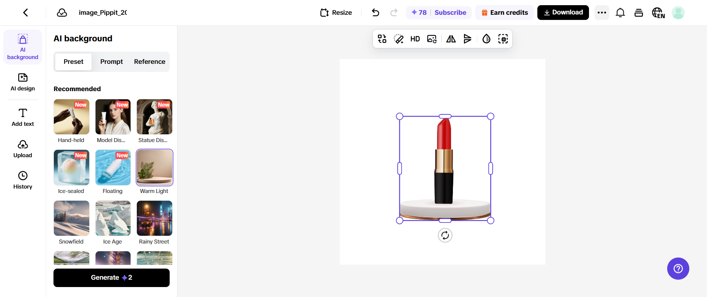Image resolution: width=707 pixels, height=297 pixels.
Task: Choose the Ice-sealed background preset
Action: click(72, 168)
